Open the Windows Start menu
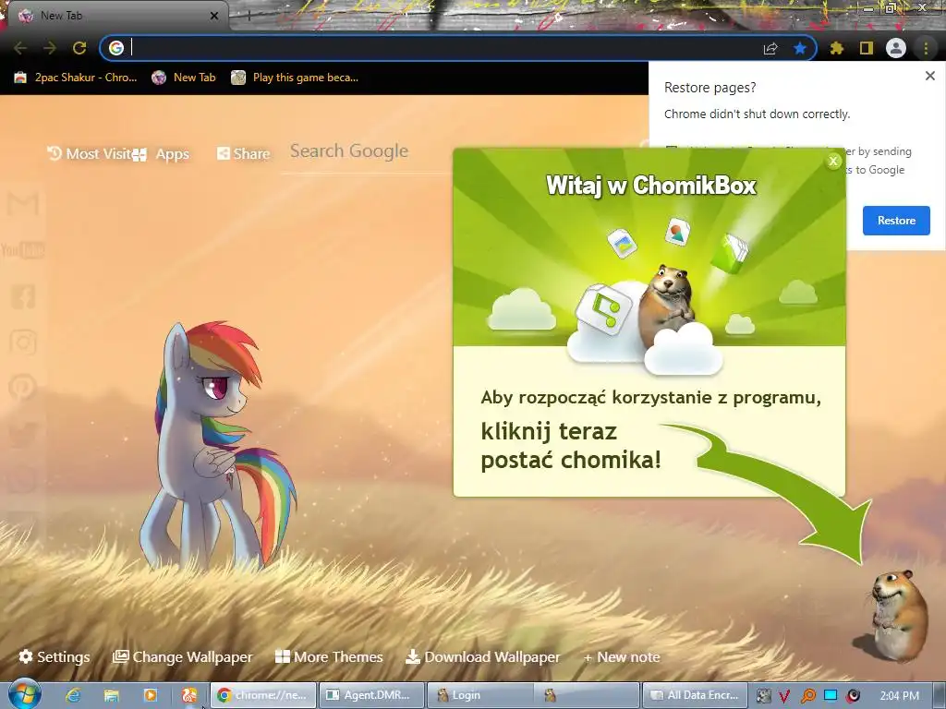The width and height of the screenshot is (946, 709). [24, 694]
